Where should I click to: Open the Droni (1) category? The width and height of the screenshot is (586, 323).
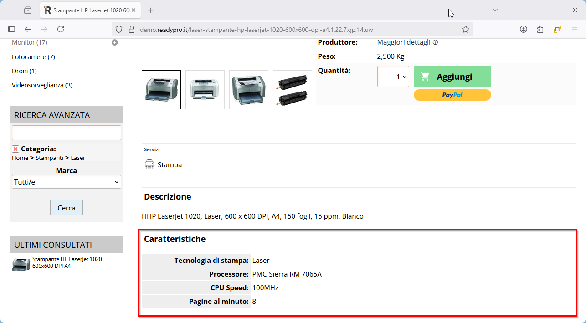pyautogui.click(x=24, y=71)
